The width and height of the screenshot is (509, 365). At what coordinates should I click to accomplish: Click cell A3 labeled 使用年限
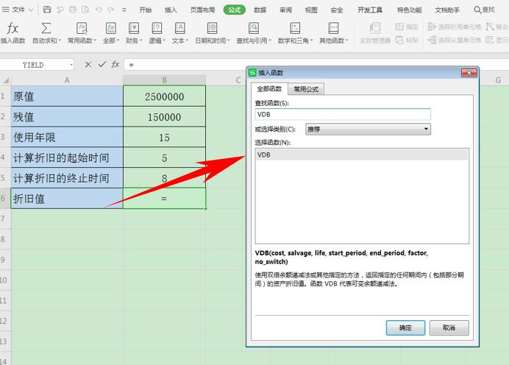tap(67, 137)
